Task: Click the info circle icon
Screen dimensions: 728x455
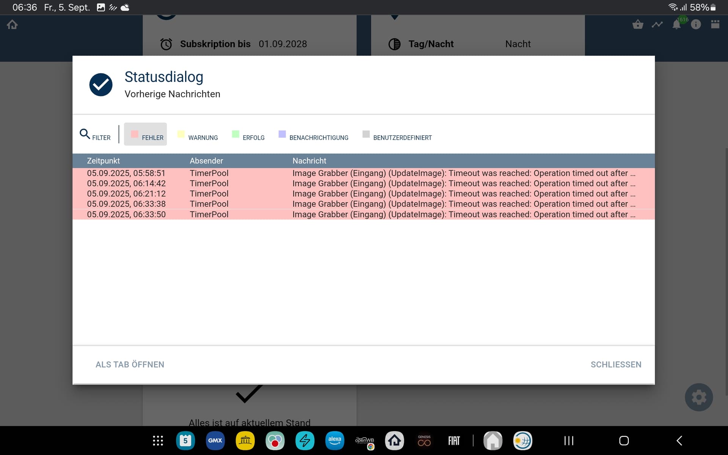Action: (696, 25)
